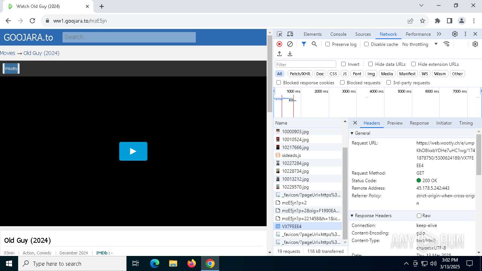Image resolution: width=482 pixels, height=271 pixels.
Task: Clear the network log
Action: pyautogui.click(x=290, y=44)
